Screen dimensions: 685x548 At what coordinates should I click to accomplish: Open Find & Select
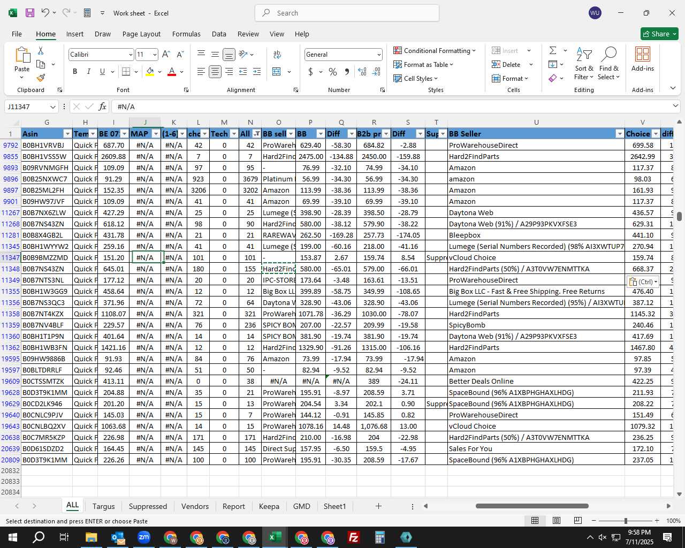click(608, 63)
